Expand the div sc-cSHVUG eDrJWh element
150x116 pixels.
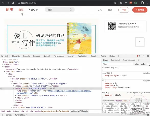pos(12,107)
